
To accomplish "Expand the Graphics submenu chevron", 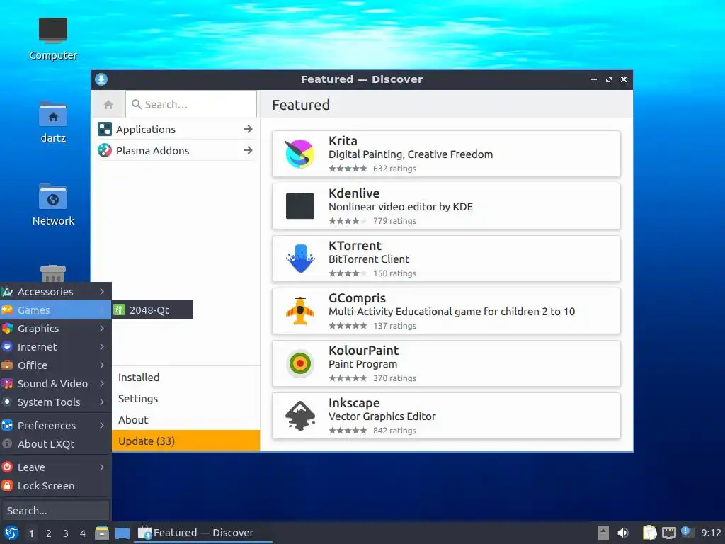I will tap(102, 328).
